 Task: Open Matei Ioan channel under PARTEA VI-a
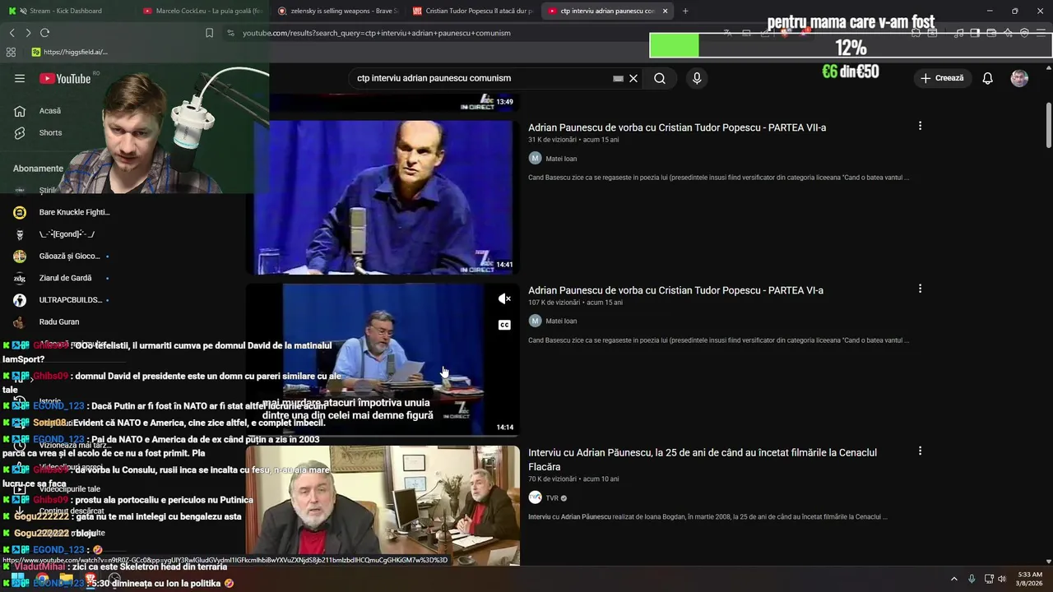click(x=561, y=321)
